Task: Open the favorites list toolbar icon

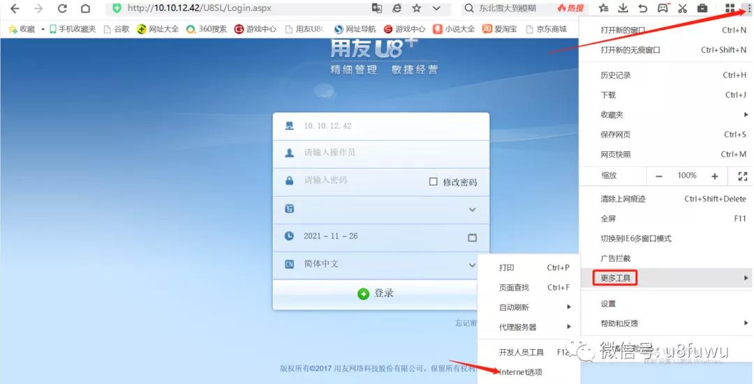Action: click(603, 8)
